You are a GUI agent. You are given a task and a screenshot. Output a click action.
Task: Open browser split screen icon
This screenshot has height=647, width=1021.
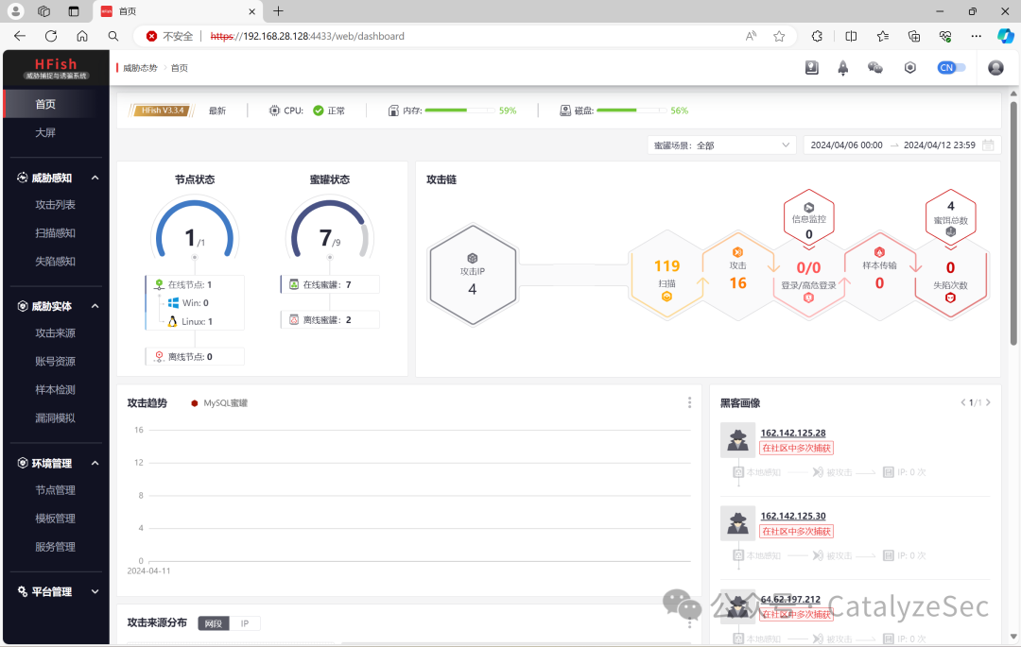point(851,37)
